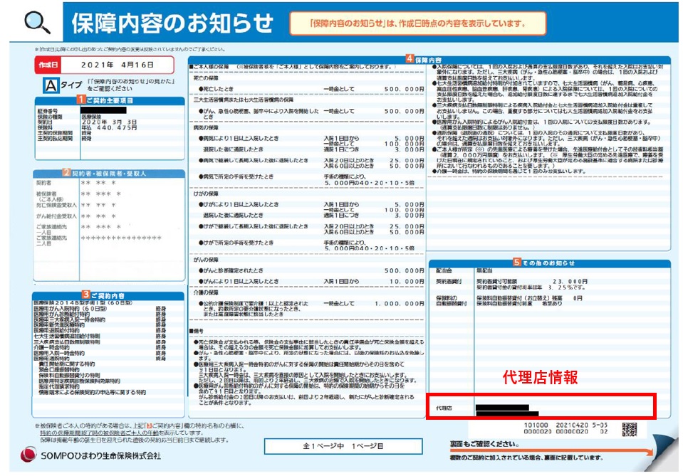Click the orange arrow pointing to the page curl
This screenshot has width=683, height=476.
click(551, 452)
